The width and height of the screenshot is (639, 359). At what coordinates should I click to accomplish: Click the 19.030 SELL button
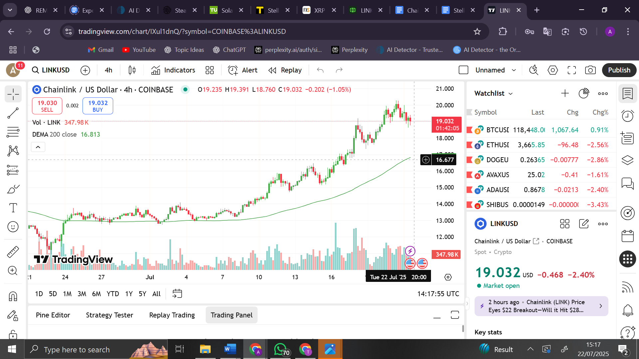pyautogui.click(x=47, y=106)
